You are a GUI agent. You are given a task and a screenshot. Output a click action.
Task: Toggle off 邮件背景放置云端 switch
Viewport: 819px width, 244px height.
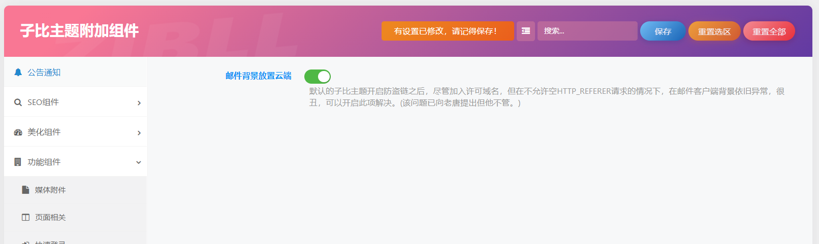[x=318, y=77]
